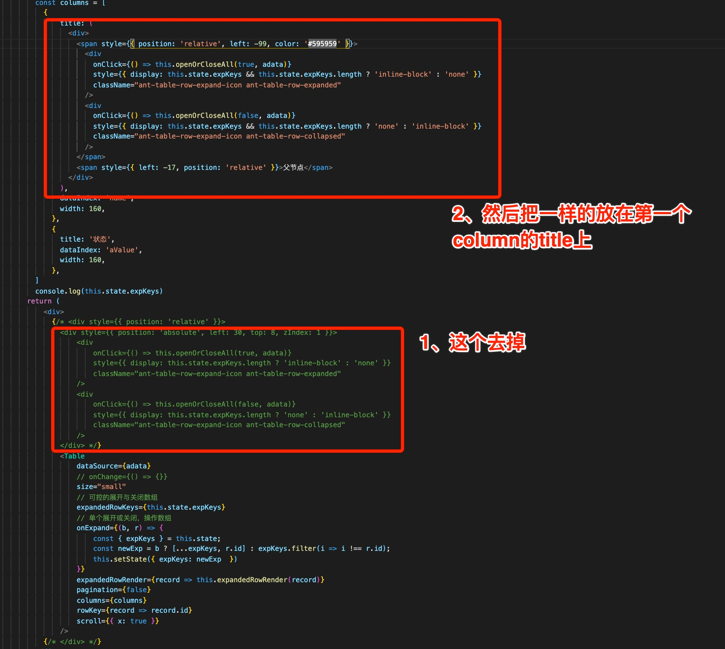Click the 父节点 text in the span
This screenshot has height=649, width=725.
click(291, 167)
